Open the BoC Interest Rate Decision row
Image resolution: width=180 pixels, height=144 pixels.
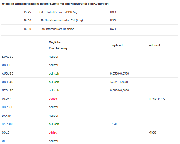[89, 29]
